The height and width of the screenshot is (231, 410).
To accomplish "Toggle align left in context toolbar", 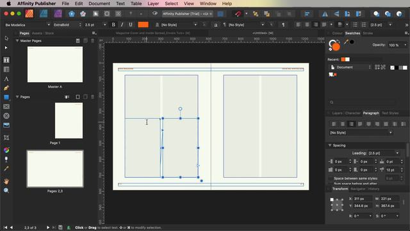I will click(x=299, y=24).
